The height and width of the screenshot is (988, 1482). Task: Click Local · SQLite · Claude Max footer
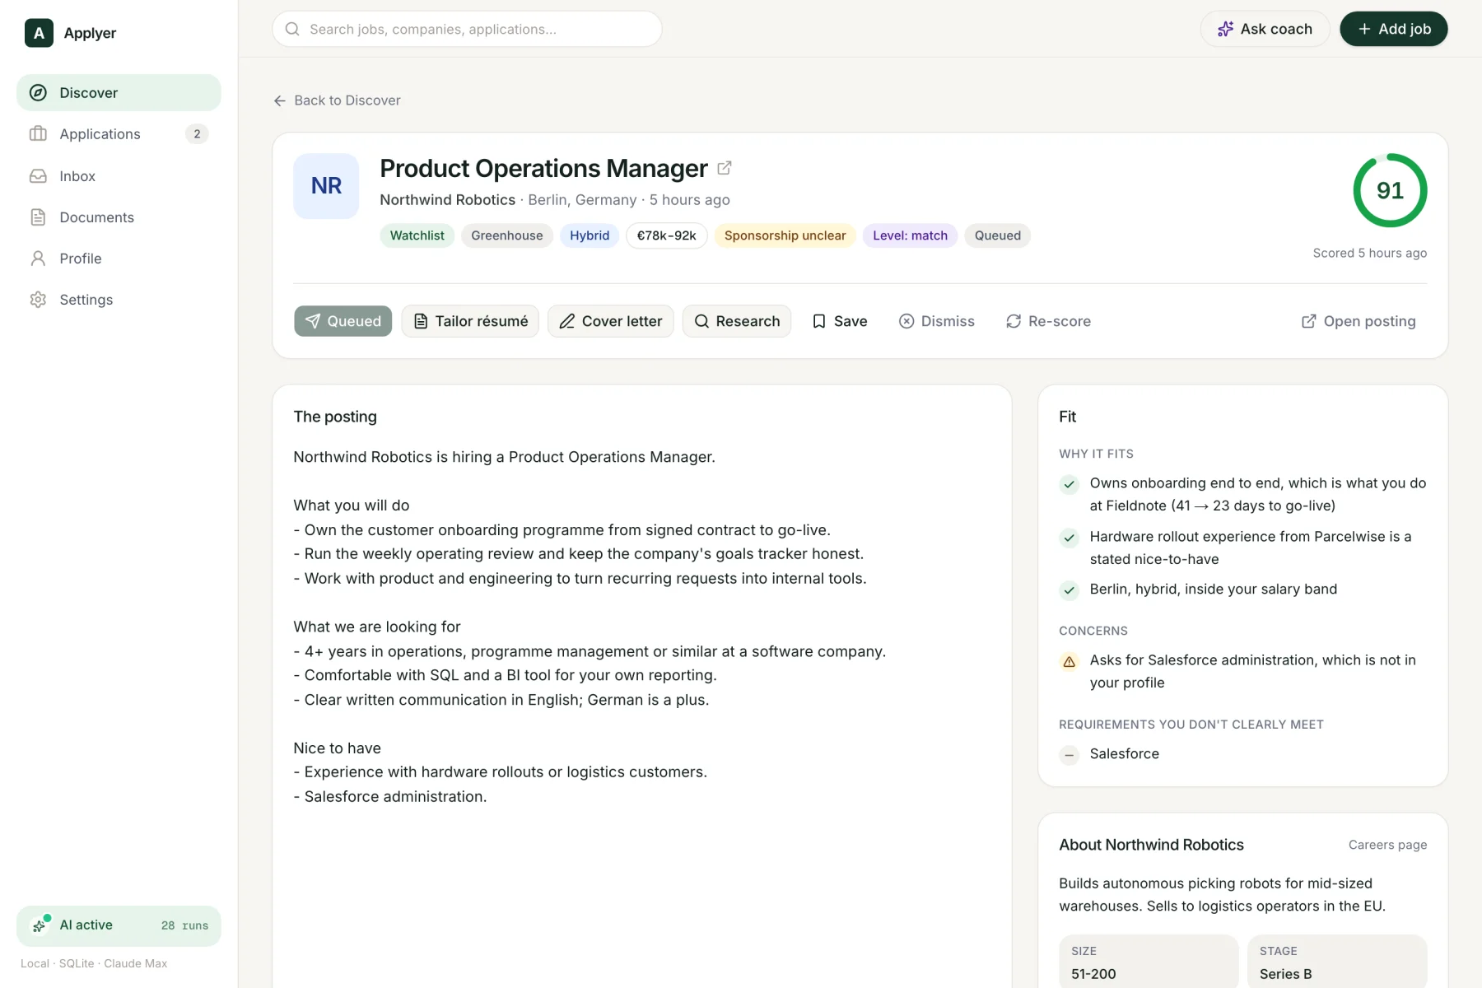94,963
